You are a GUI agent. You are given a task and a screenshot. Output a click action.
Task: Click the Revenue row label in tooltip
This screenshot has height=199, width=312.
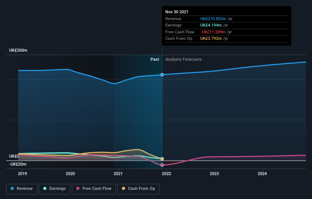coord(173,19)
